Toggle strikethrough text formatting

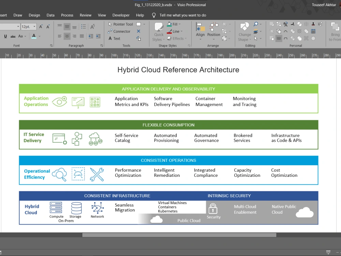coord(13,36)
